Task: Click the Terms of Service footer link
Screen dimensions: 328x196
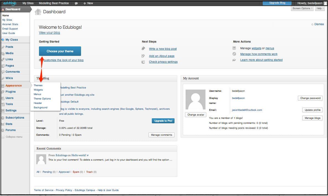Action: pos(44,190)
